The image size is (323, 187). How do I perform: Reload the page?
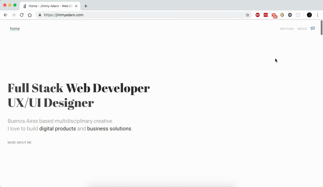click(x=22, y=15)
